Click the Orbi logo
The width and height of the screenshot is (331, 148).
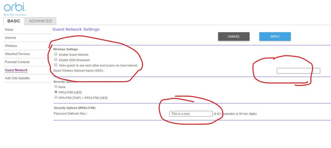coord(15,9)
